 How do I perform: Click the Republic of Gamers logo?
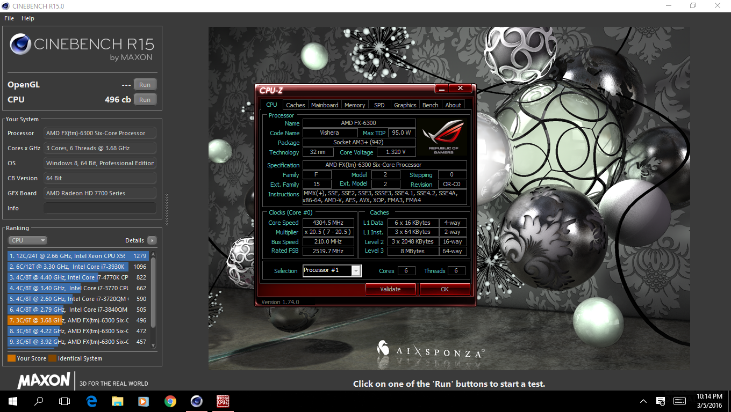coord(443,136)
